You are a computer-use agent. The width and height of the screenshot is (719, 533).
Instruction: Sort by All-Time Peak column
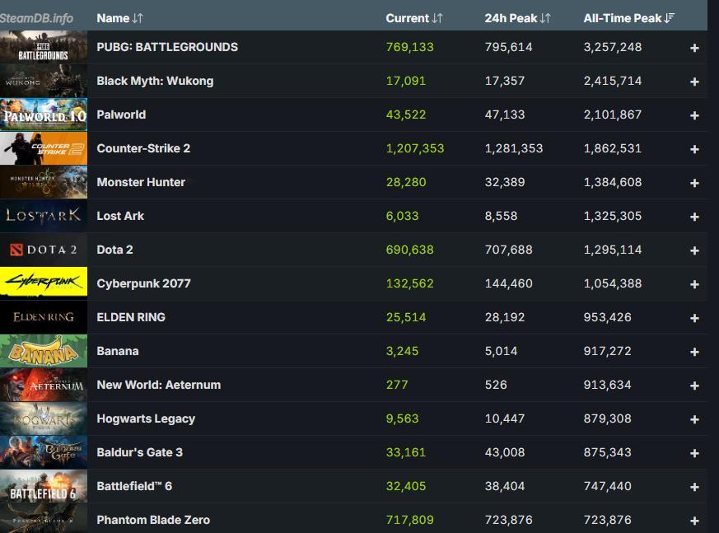point(628,18)
